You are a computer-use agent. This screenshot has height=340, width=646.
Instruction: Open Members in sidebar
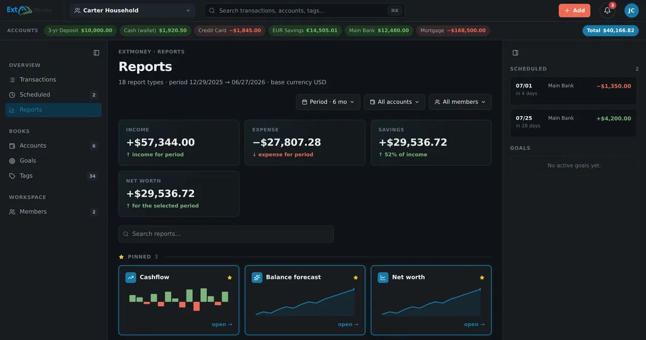click(53, 212)
